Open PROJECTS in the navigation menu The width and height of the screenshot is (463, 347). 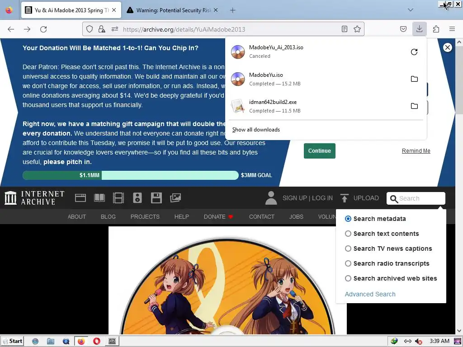(145, 216)
